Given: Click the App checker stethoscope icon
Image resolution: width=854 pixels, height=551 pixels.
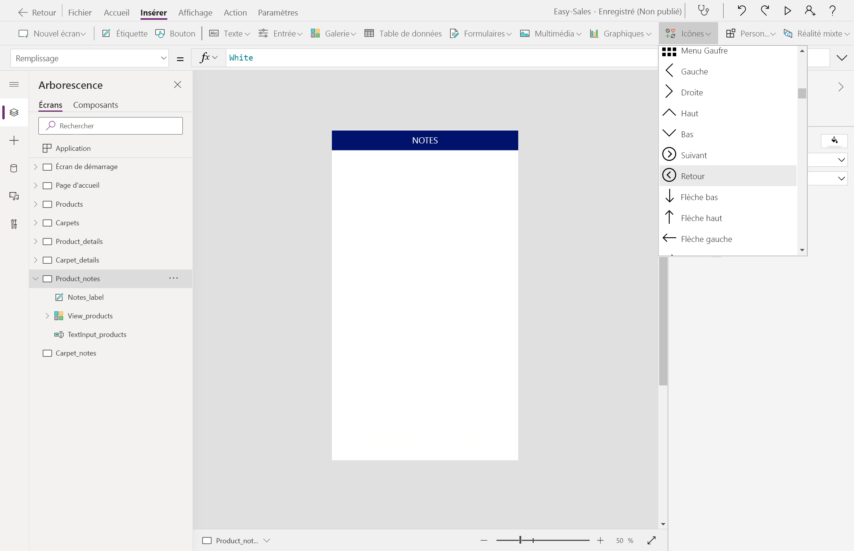Looking at the screenshot, I should click(x=703, y=10).
